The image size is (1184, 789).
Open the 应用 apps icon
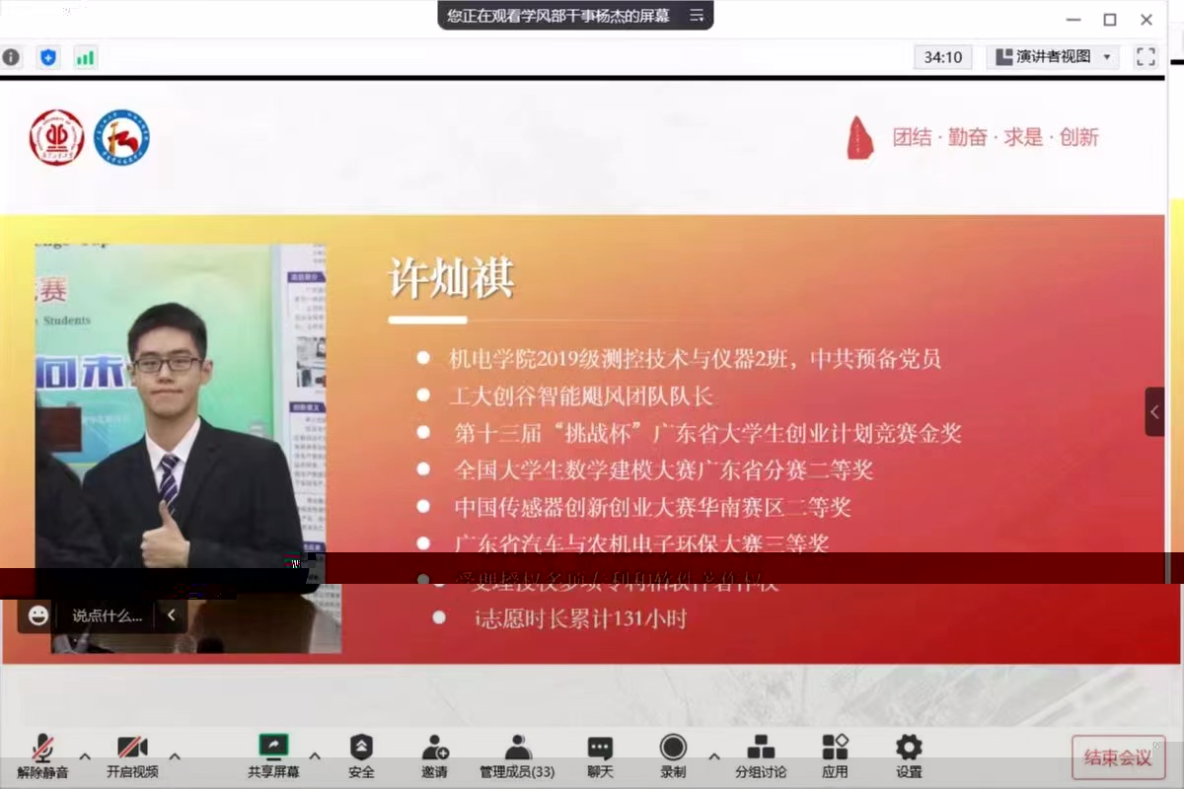point(835,756)
